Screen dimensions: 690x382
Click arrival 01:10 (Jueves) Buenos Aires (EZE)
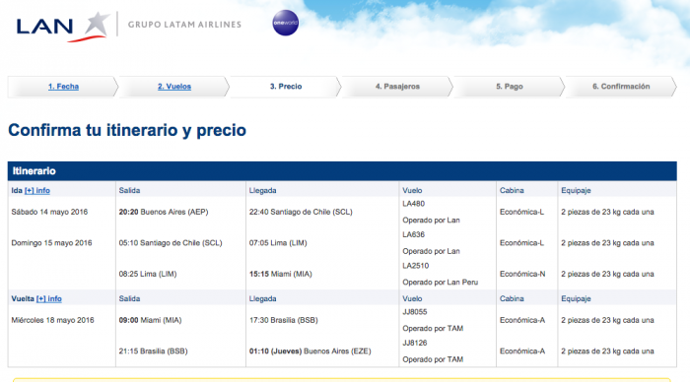tap(310, 351)
